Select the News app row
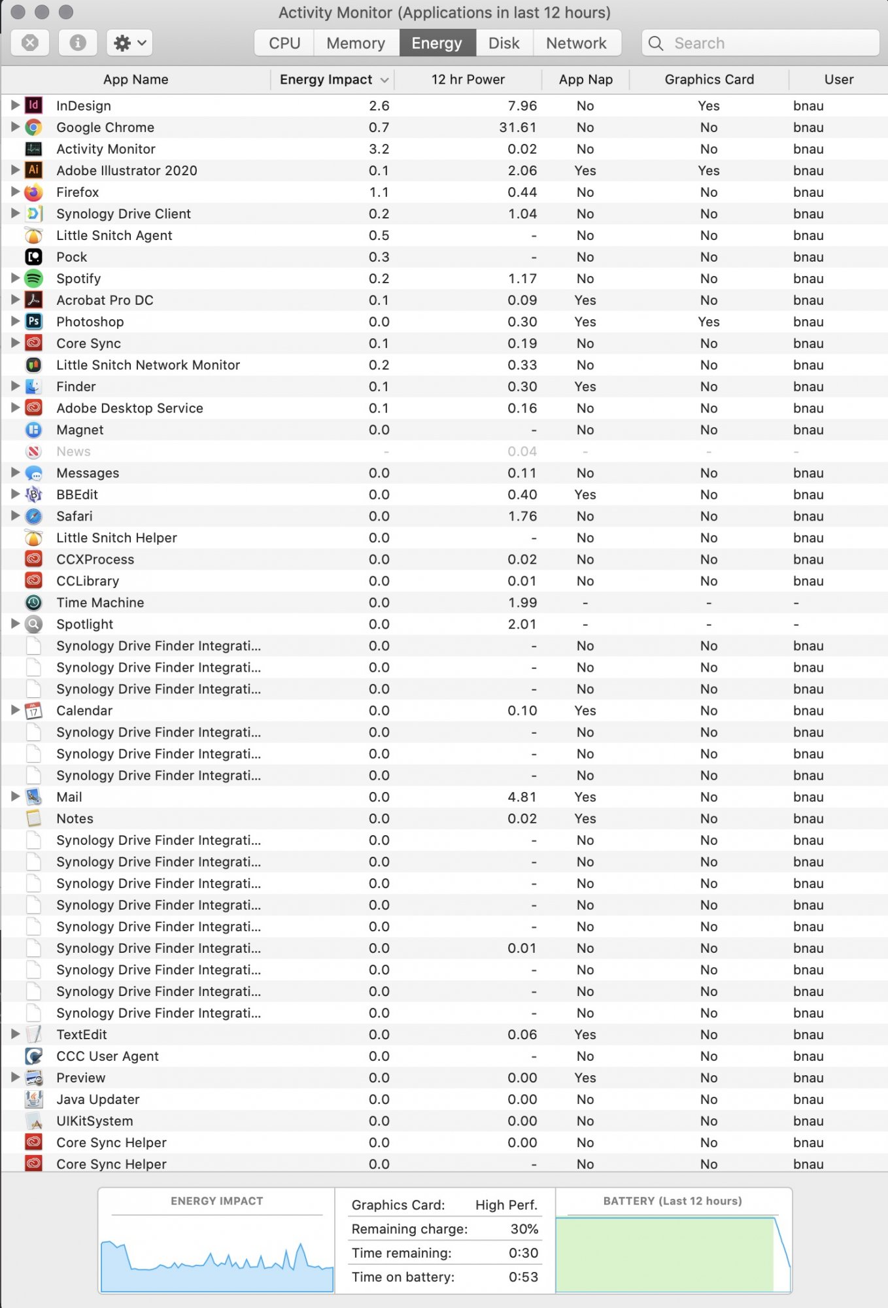 pos(444,451)
